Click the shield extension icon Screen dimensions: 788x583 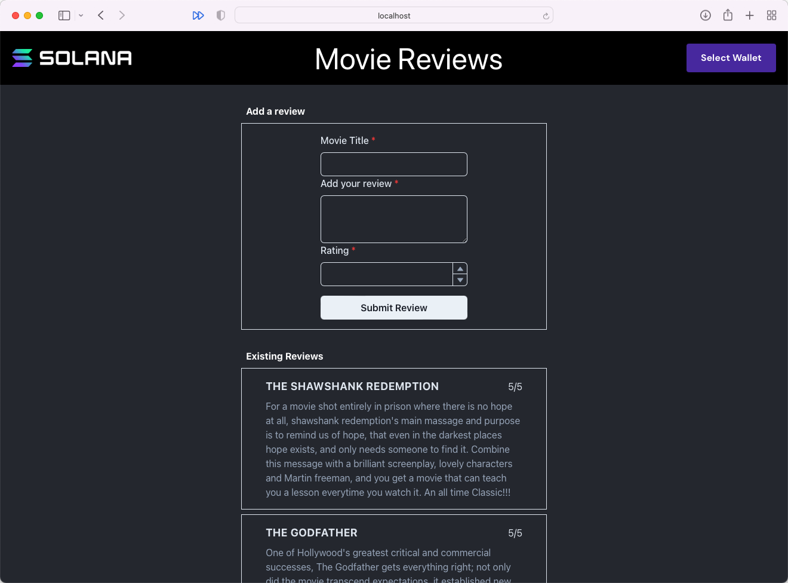[220, 15]
